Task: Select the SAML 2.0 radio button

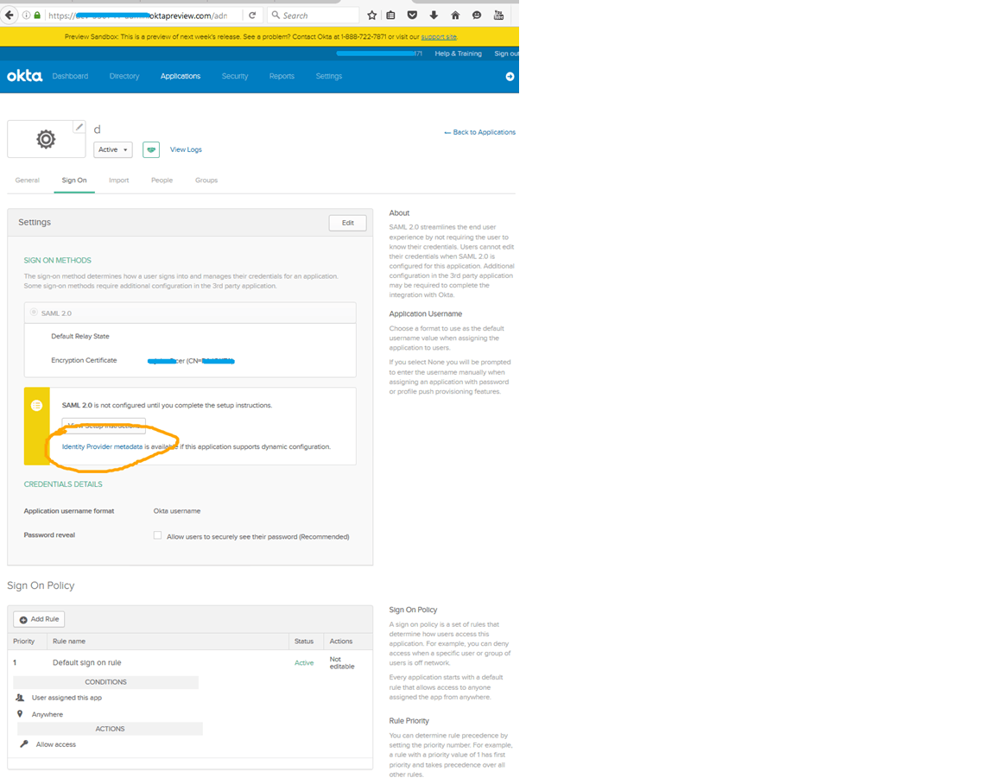Action: click(x=34, y=313)
